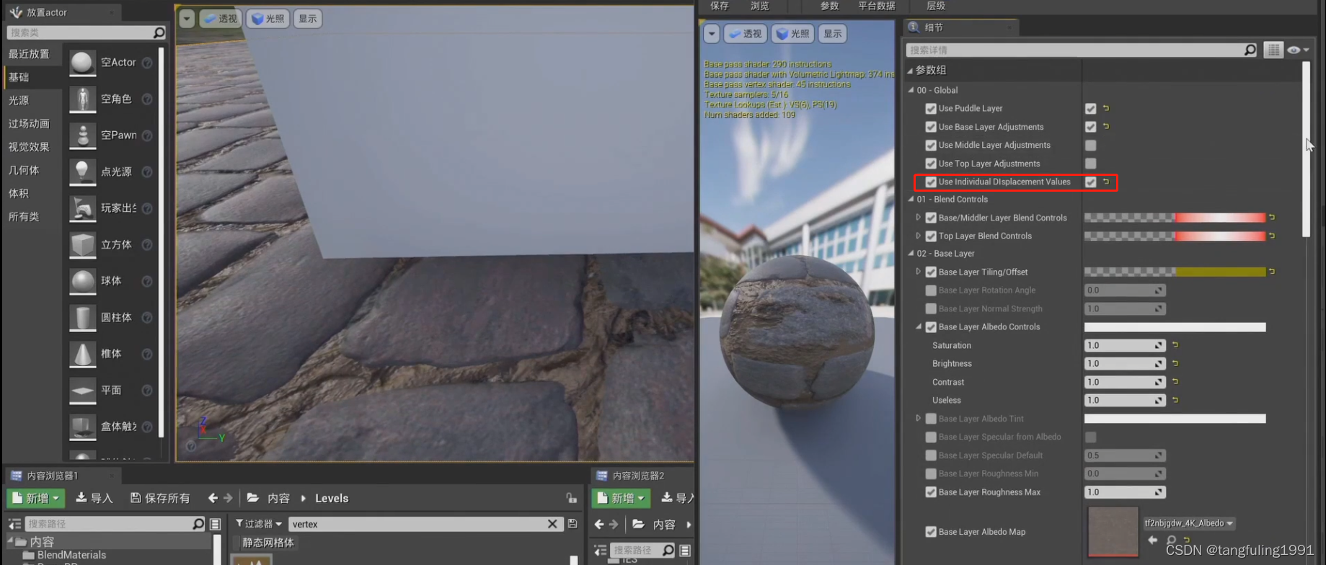1326x565 pixels.
Task: Select the 平面 plane icon
Action: [82, 390]
